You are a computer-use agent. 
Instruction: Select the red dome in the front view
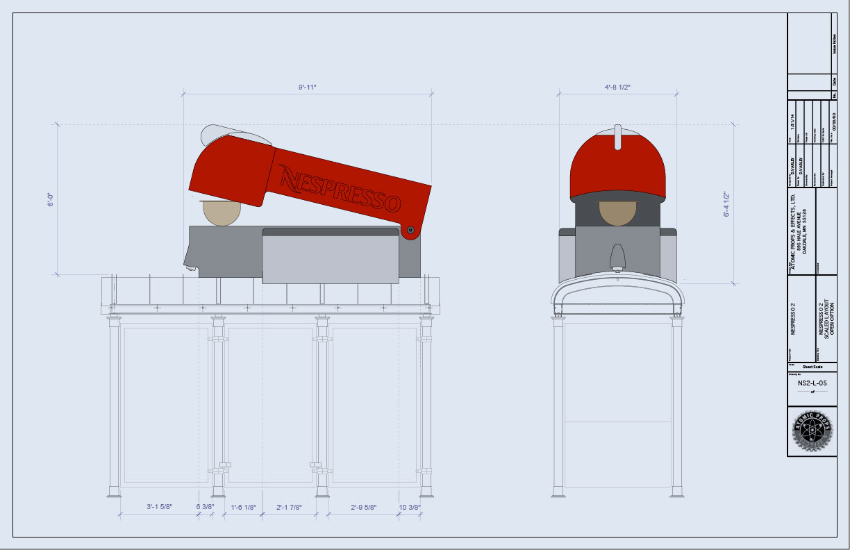point(617,165)
